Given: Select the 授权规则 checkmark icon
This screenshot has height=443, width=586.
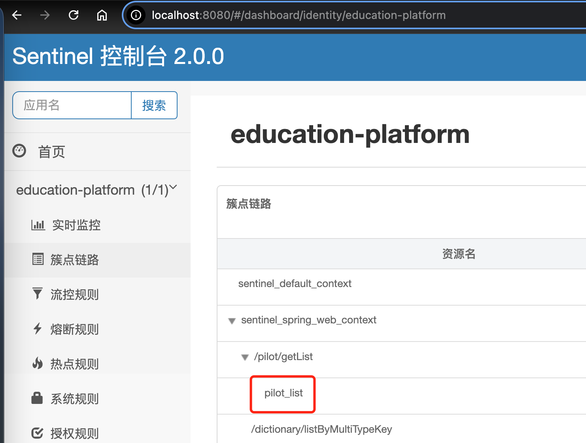Looking at the screenshot, I should click(38, 433).
